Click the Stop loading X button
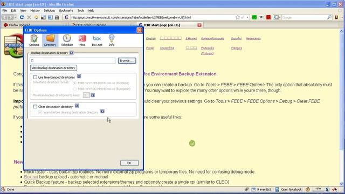The image size is (345, 194). (x=29, y=17)
